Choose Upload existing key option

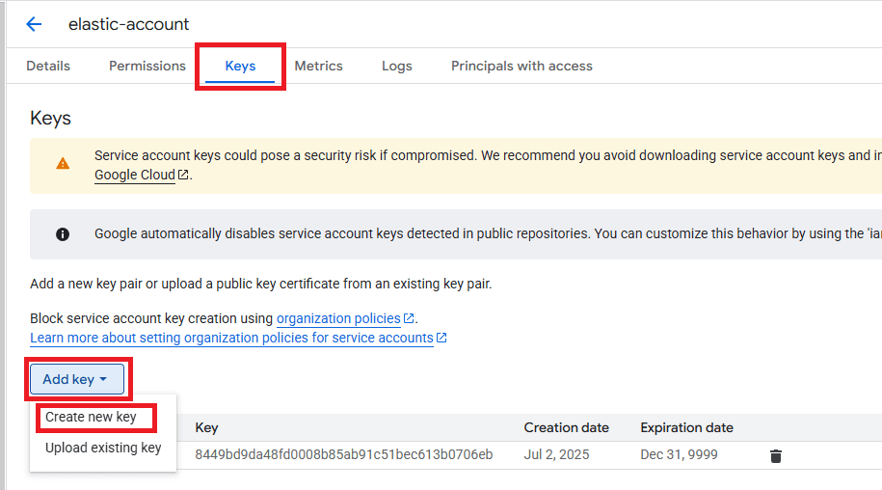coord(103,448)
